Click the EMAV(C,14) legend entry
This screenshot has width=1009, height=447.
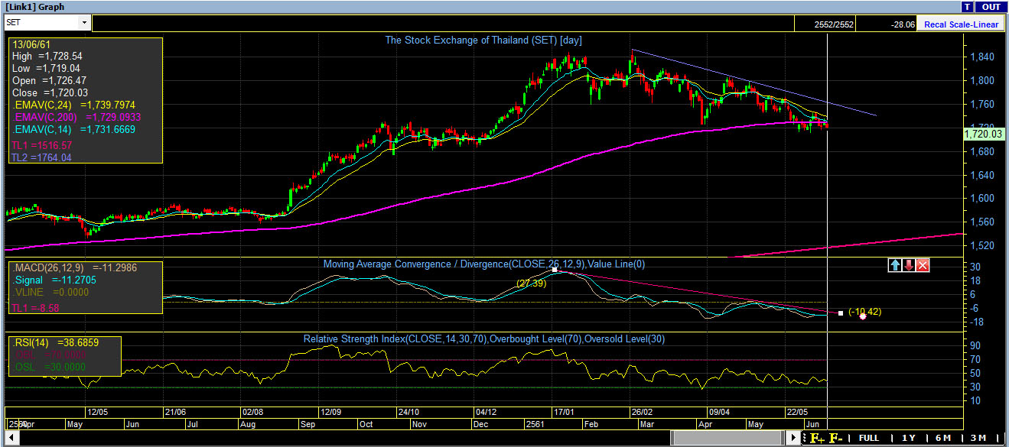73,129
